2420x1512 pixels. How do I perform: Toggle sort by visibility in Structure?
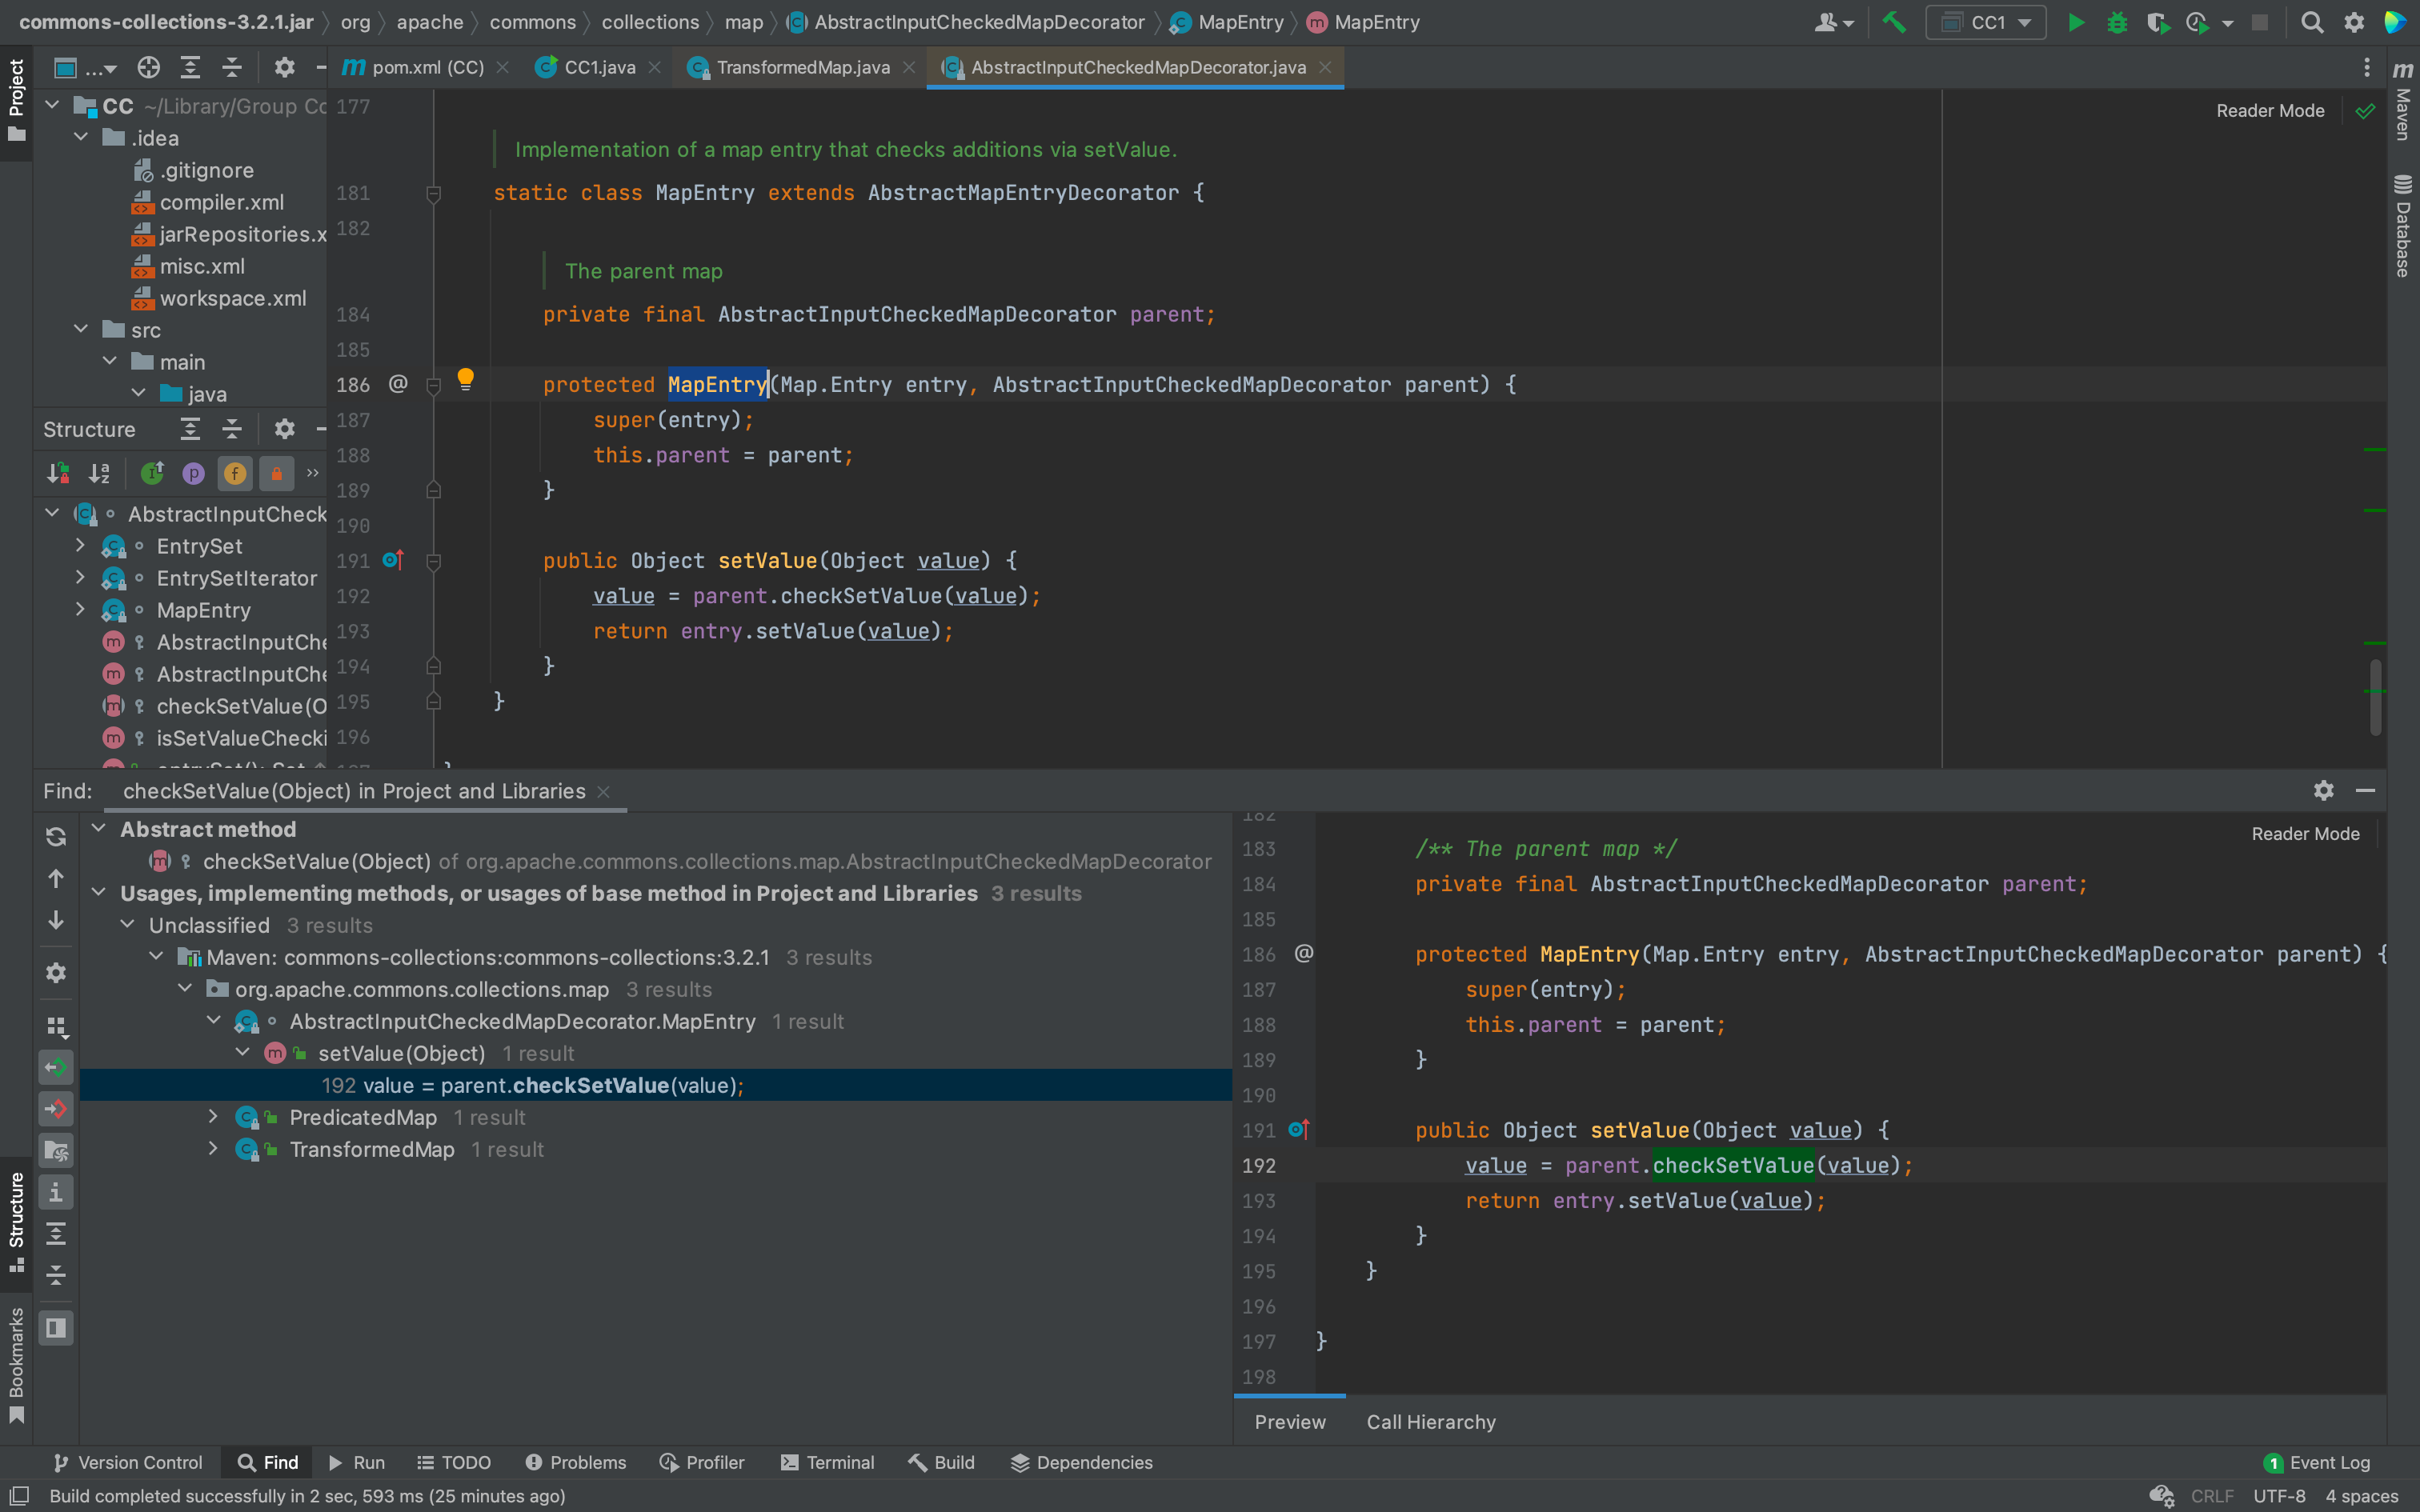pos(58,473)
